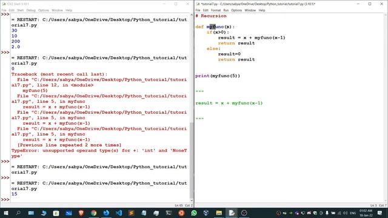The height and width of the screenshot is (218, 388).
Task: Click the output '2.0' in shell
Action: pos(16,47)
